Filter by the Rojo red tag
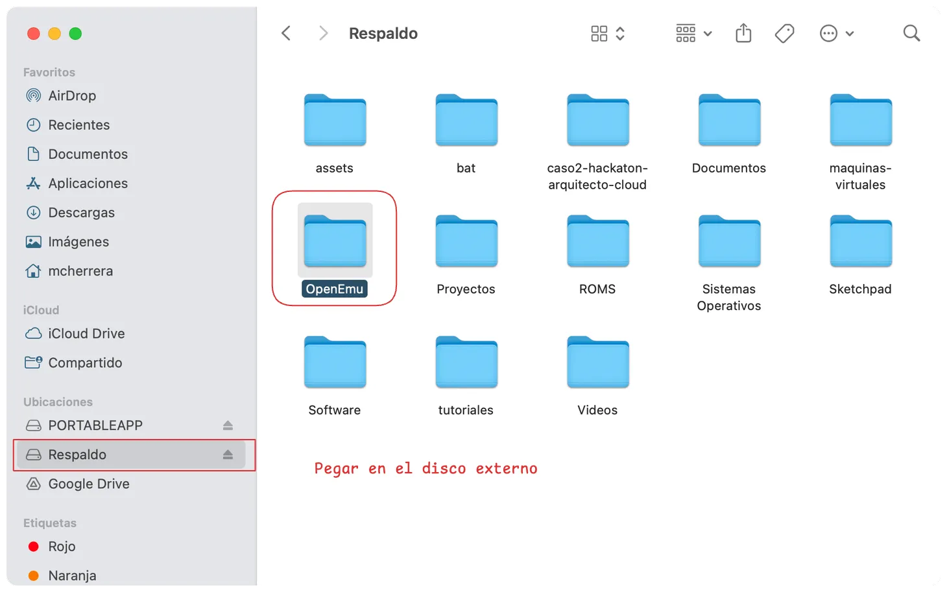Viewport: 947px width, 592px height. 62,547
